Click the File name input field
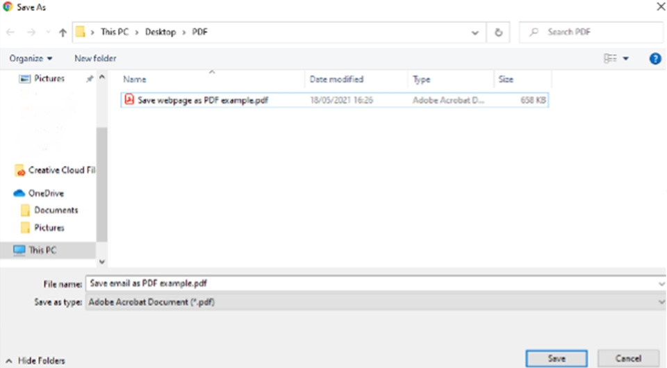 point(371,283)
